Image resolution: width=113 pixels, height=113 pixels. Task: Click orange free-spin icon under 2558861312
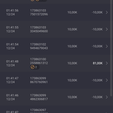pyautogui.click(x=32, y=67)
